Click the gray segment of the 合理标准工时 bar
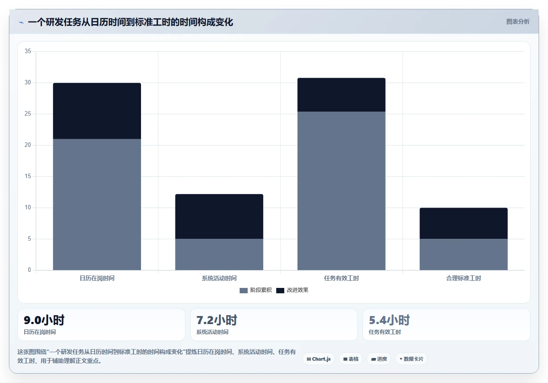 (464, 254)
